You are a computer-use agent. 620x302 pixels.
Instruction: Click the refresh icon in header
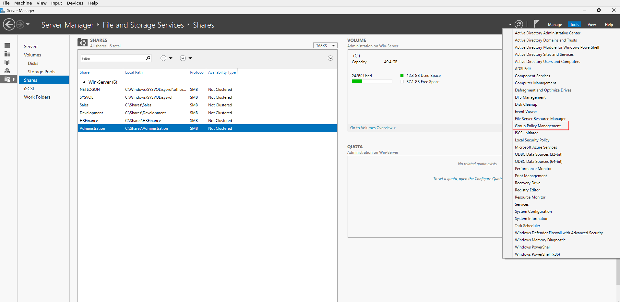click(x=519, y=24)
